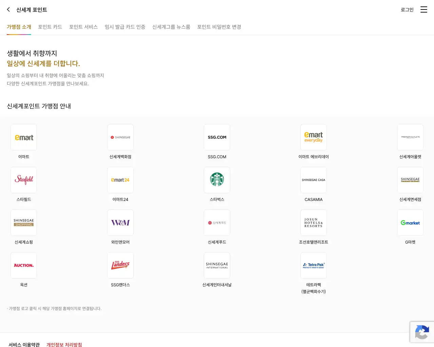Click the 조선호텔앤리조트 label
Viewport: 434px width, 347px height.
click(x=314, y=242)
